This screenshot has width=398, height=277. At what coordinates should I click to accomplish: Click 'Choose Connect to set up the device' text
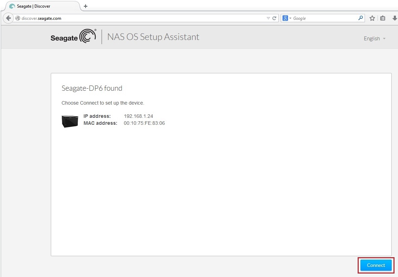click(103, 103)
